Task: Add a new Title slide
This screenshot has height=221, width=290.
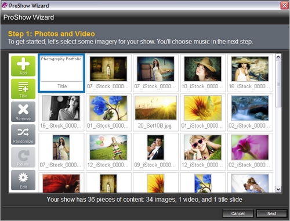Action: click(x=23, y=89)
